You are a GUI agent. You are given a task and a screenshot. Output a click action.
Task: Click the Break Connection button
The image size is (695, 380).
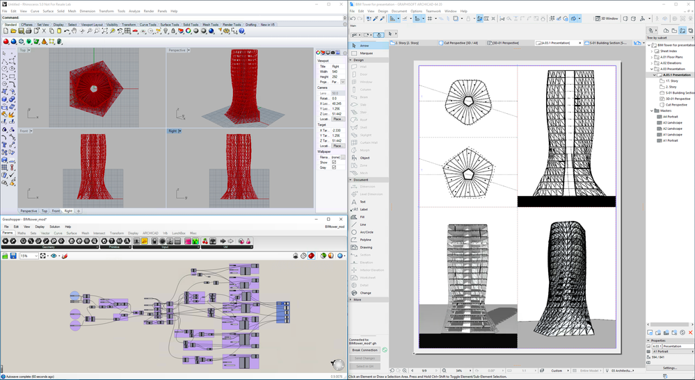click(365, 350)
